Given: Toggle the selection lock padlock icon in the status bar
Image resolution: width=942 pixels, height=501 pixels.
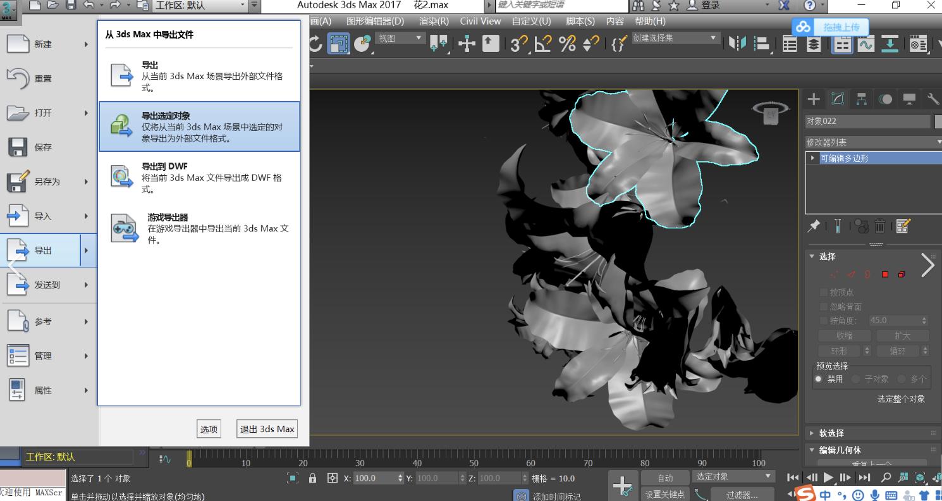Looking at the screenshot, I should pos(312,479).
